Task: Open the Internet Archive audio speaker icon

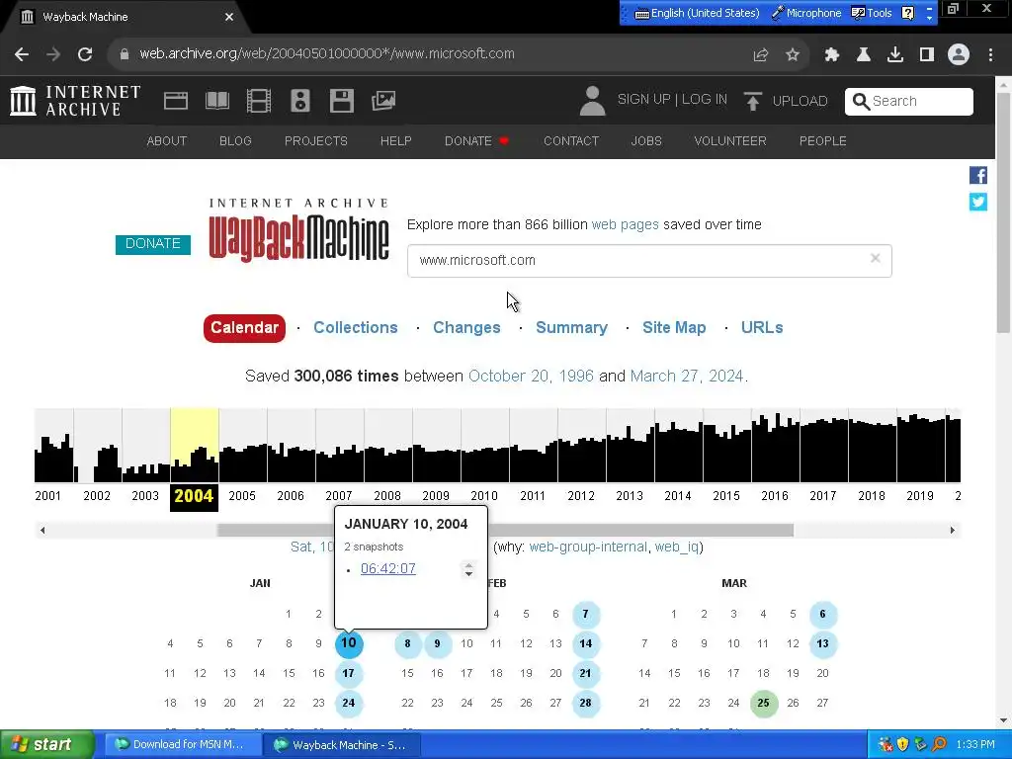Action: pos(300,101)
